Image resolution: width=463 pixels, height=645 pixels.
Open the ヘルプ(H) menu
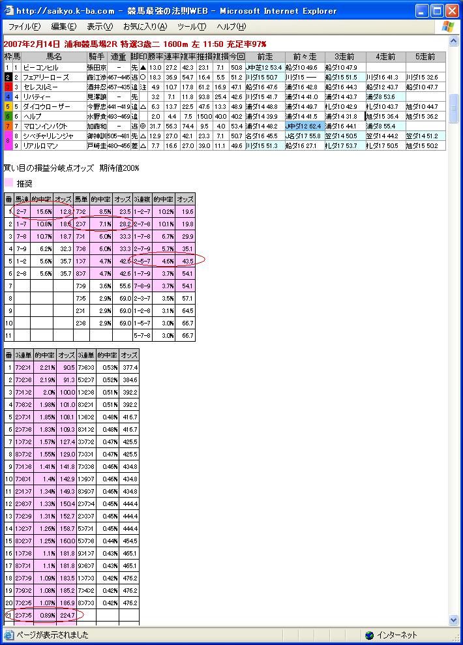point(231,27)
